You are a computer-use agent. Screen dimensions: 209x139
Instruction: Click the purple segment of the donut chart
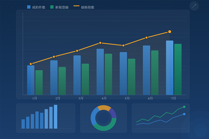point(113,113)
